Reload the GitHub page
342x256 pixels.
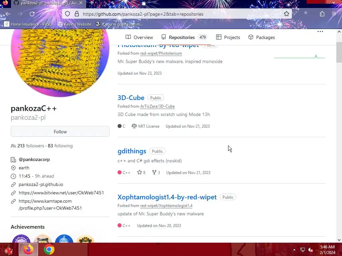tap(32, 14)
